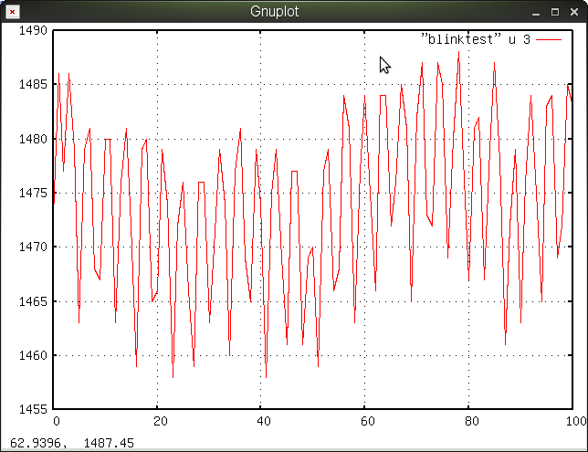This screenshot has width=588, height=452.
Task: Click the 1465 y-axis tick label
Action: tap(32, 301)
